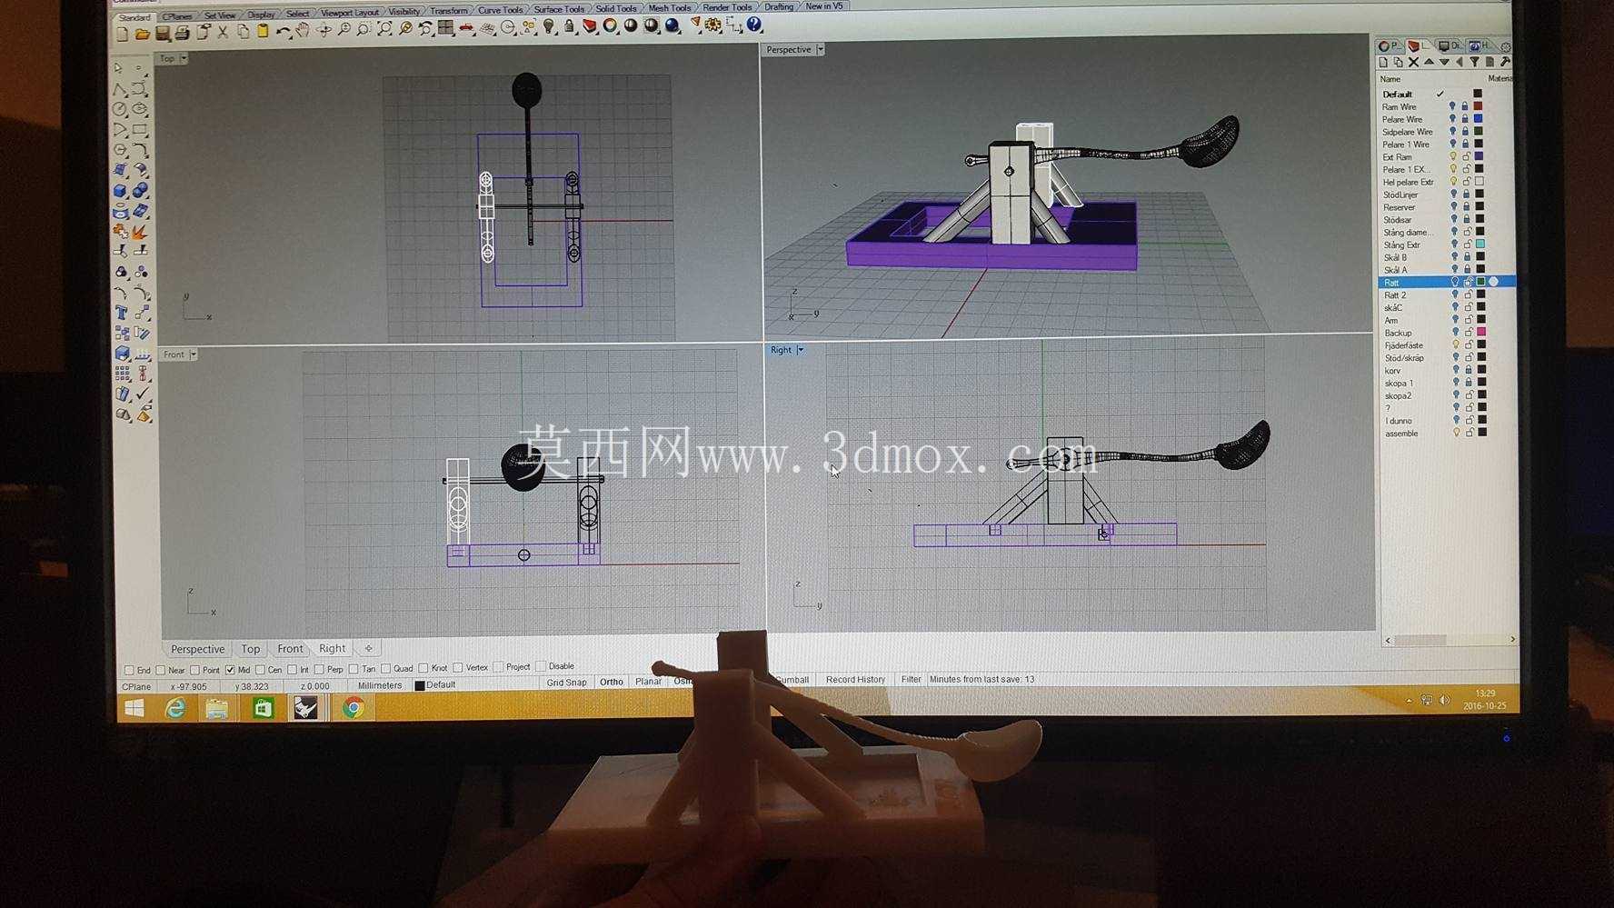Enable the Quad osnap checkbox

click(x=386, y=668)
